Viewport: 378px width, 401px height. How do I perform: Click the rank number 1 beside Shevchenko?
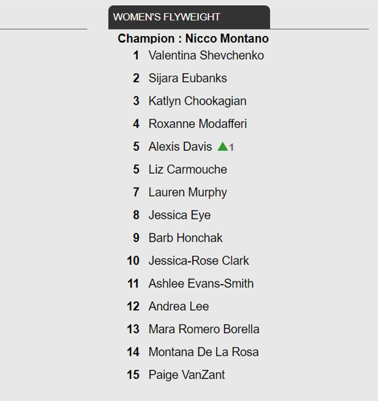[x=136, y=56]
